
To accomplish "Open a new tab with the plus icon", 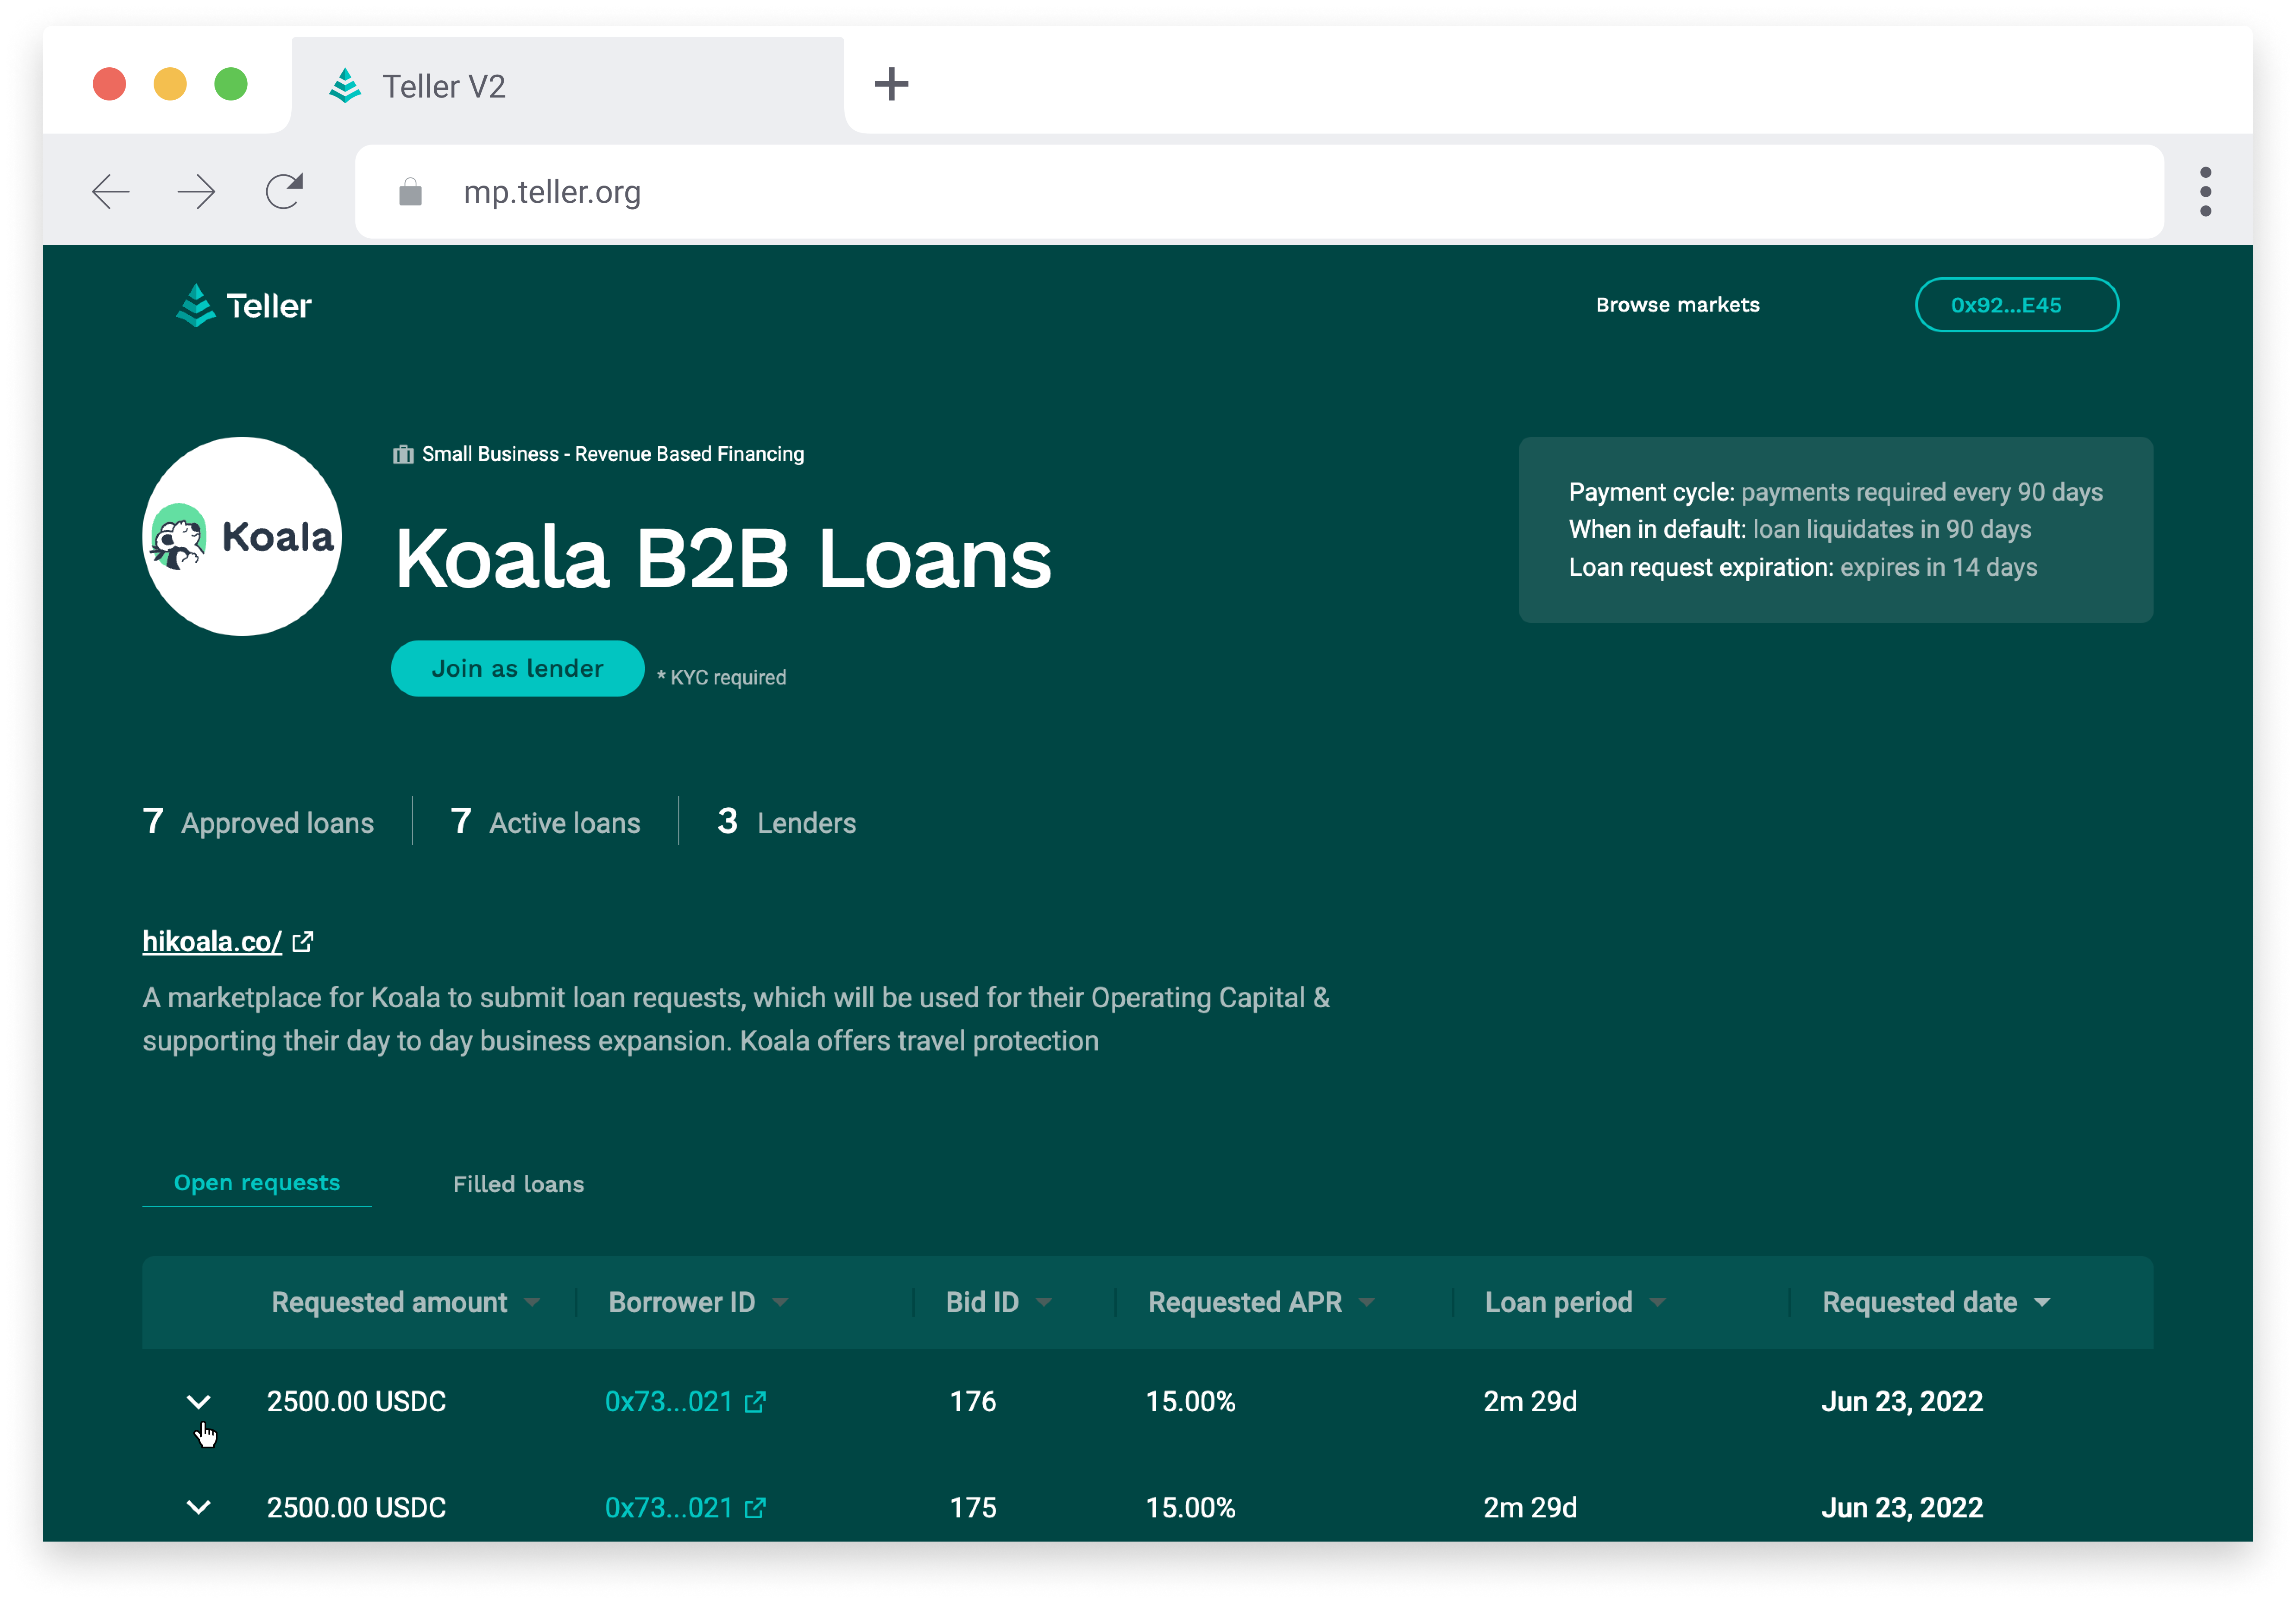I will click(891, 84).
